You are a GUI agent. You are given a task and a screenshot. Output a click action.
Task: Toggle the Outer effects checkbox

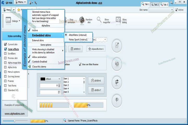(x=5, y=49)
